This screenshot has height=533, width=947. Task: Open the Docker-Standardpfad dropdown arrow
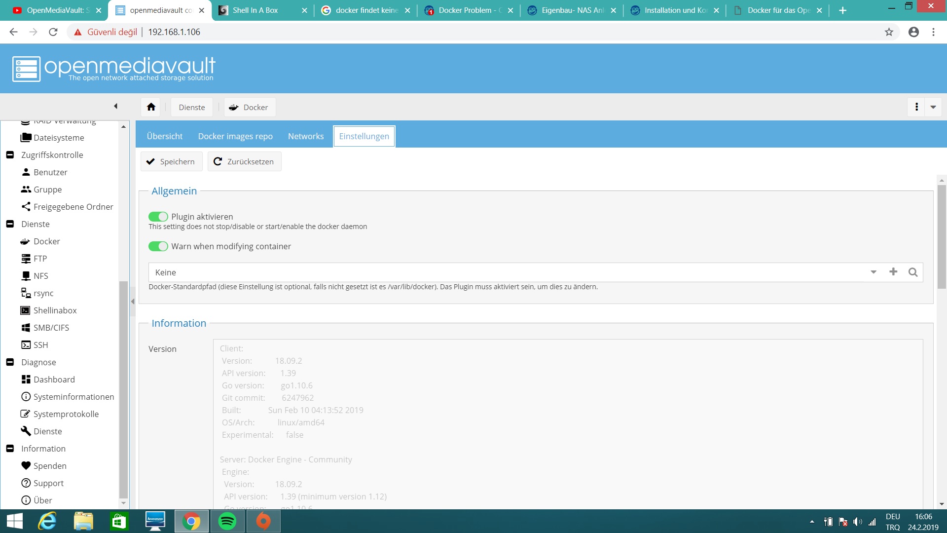(x=874, y=272)
